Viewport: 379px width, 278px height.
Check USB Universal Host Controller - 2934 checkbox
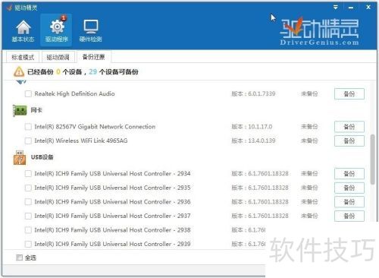coord(28,174)
